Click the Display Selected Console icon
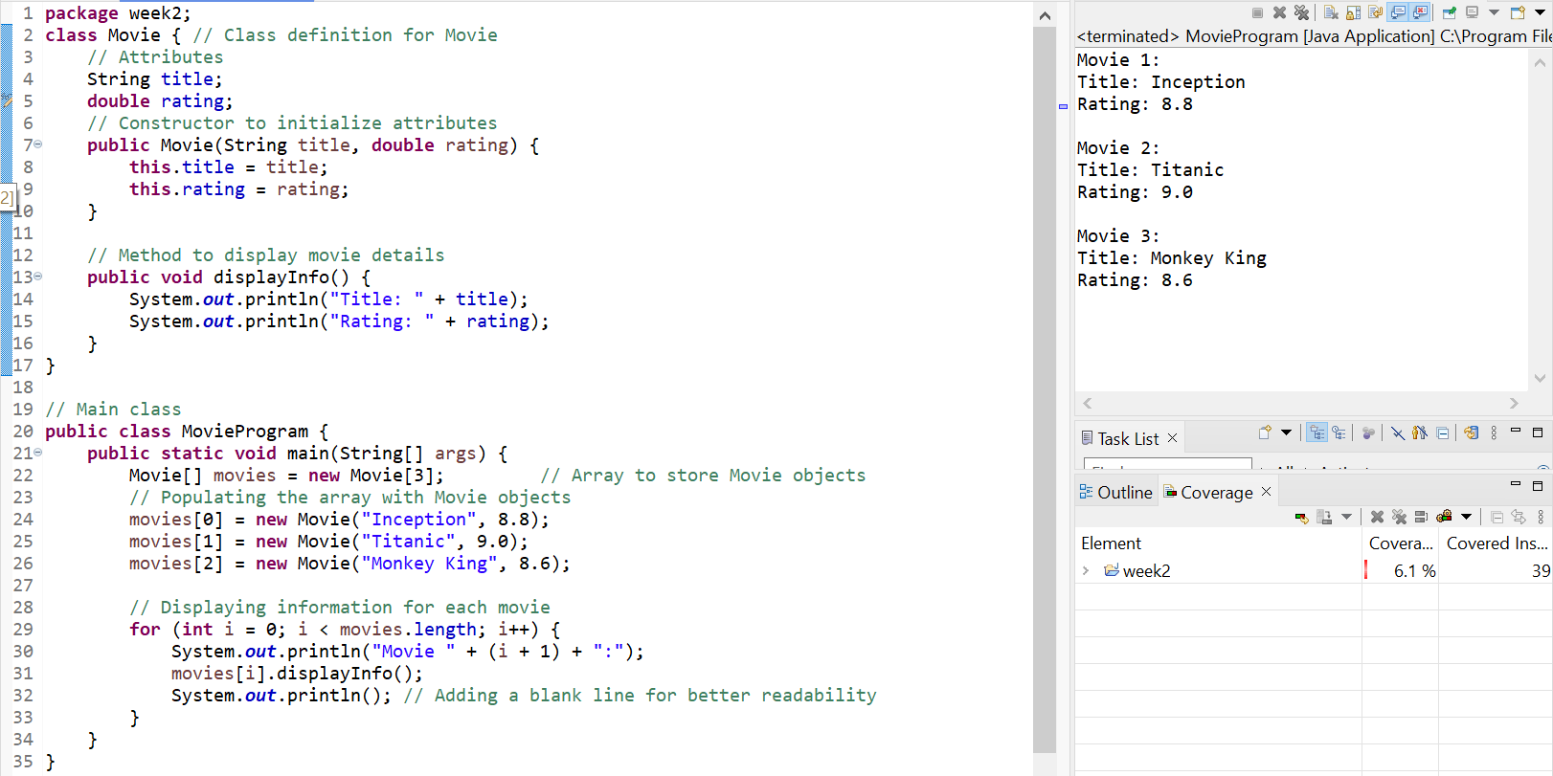 [1473, 12]
